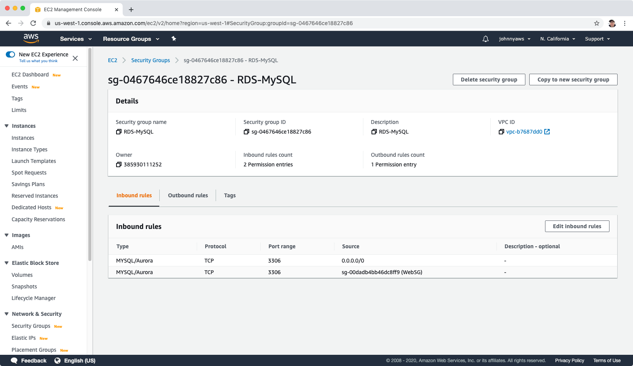
Task: Switch to the Tags tab
Action: pos(230,195)
